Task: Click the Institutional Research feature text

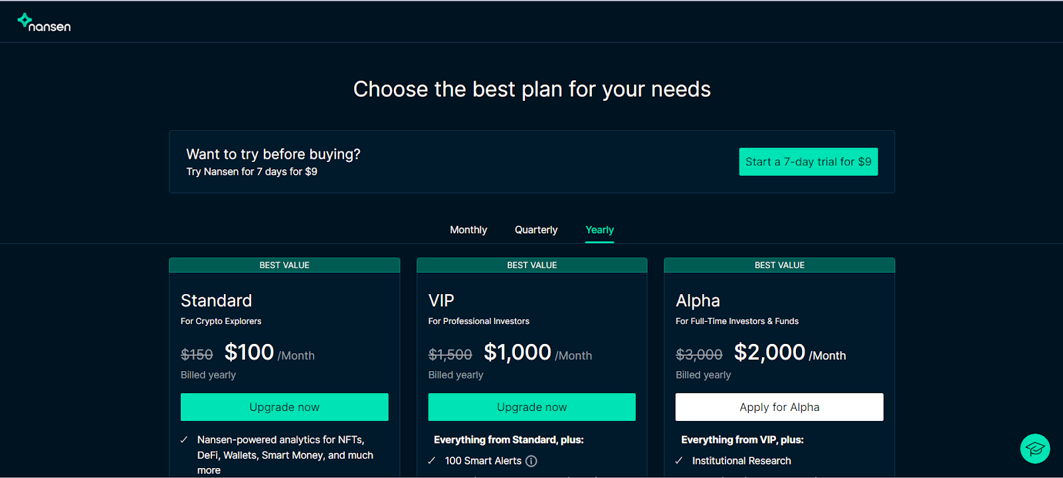Action: pos(741,461)
